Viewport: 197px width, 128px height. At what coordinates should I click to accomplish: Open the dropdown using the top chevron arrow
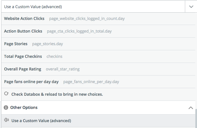tap(191, 7)
